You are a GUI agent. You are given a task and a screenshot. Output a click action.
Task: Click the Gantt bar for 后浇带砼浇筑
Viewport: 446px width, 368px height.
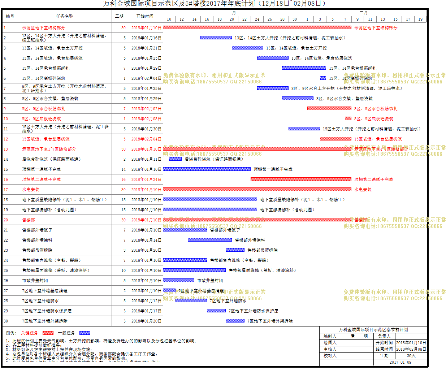click(x=175, y=159)
